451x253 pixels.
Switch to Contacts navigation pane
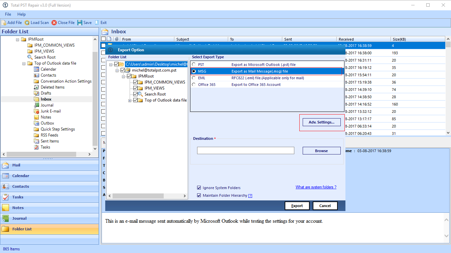49,186
